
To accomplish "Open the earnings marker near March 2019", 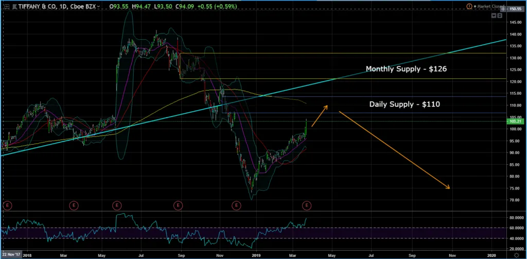I will pyautogui.click(x=307, y=205).
